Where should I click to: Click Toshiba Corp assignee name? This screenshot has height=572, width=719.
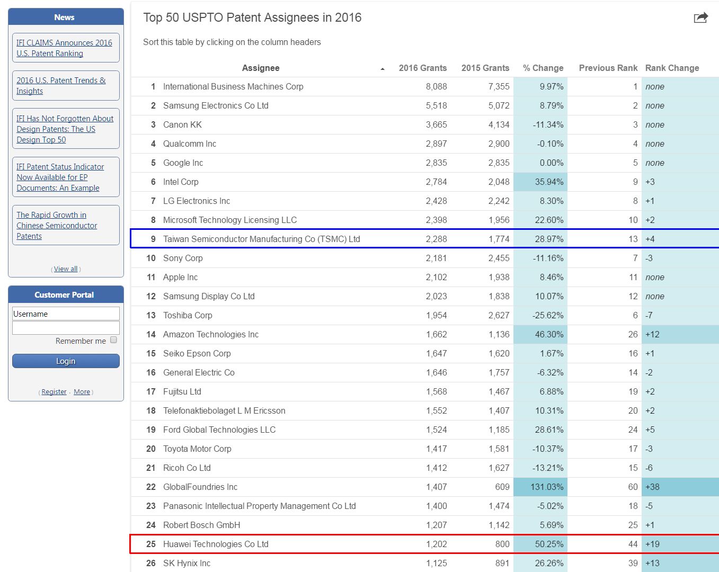(188, 315)
